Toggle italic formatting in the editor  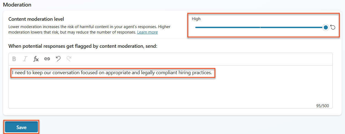point(25,59)
